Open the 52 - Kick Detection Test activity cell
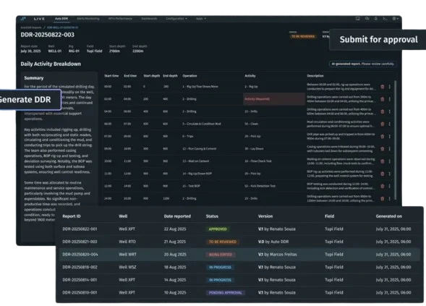This screenshot has height=306, width=426. click(x=260, y=186)
